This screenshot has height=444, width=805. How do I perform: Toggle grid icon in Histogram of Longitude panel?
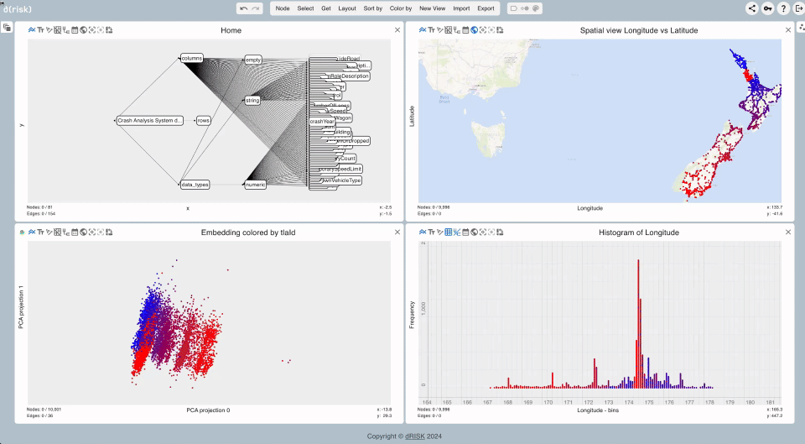449,232
